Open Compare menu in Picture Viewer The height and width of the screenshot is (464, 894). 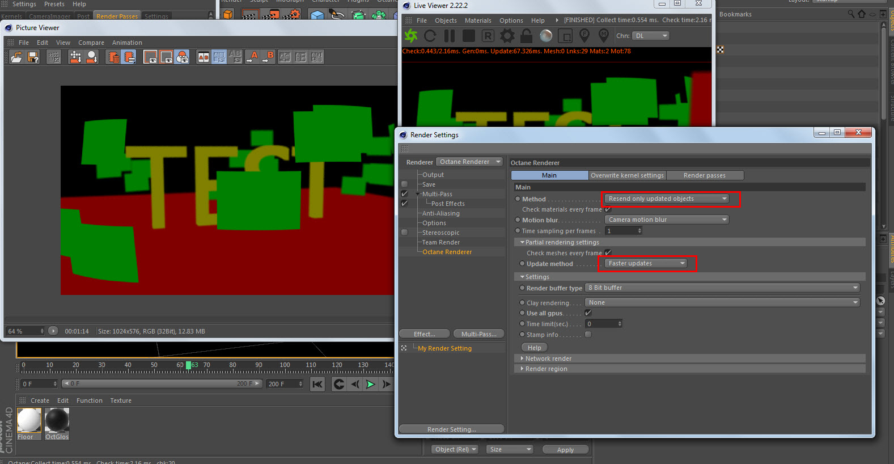91,43
